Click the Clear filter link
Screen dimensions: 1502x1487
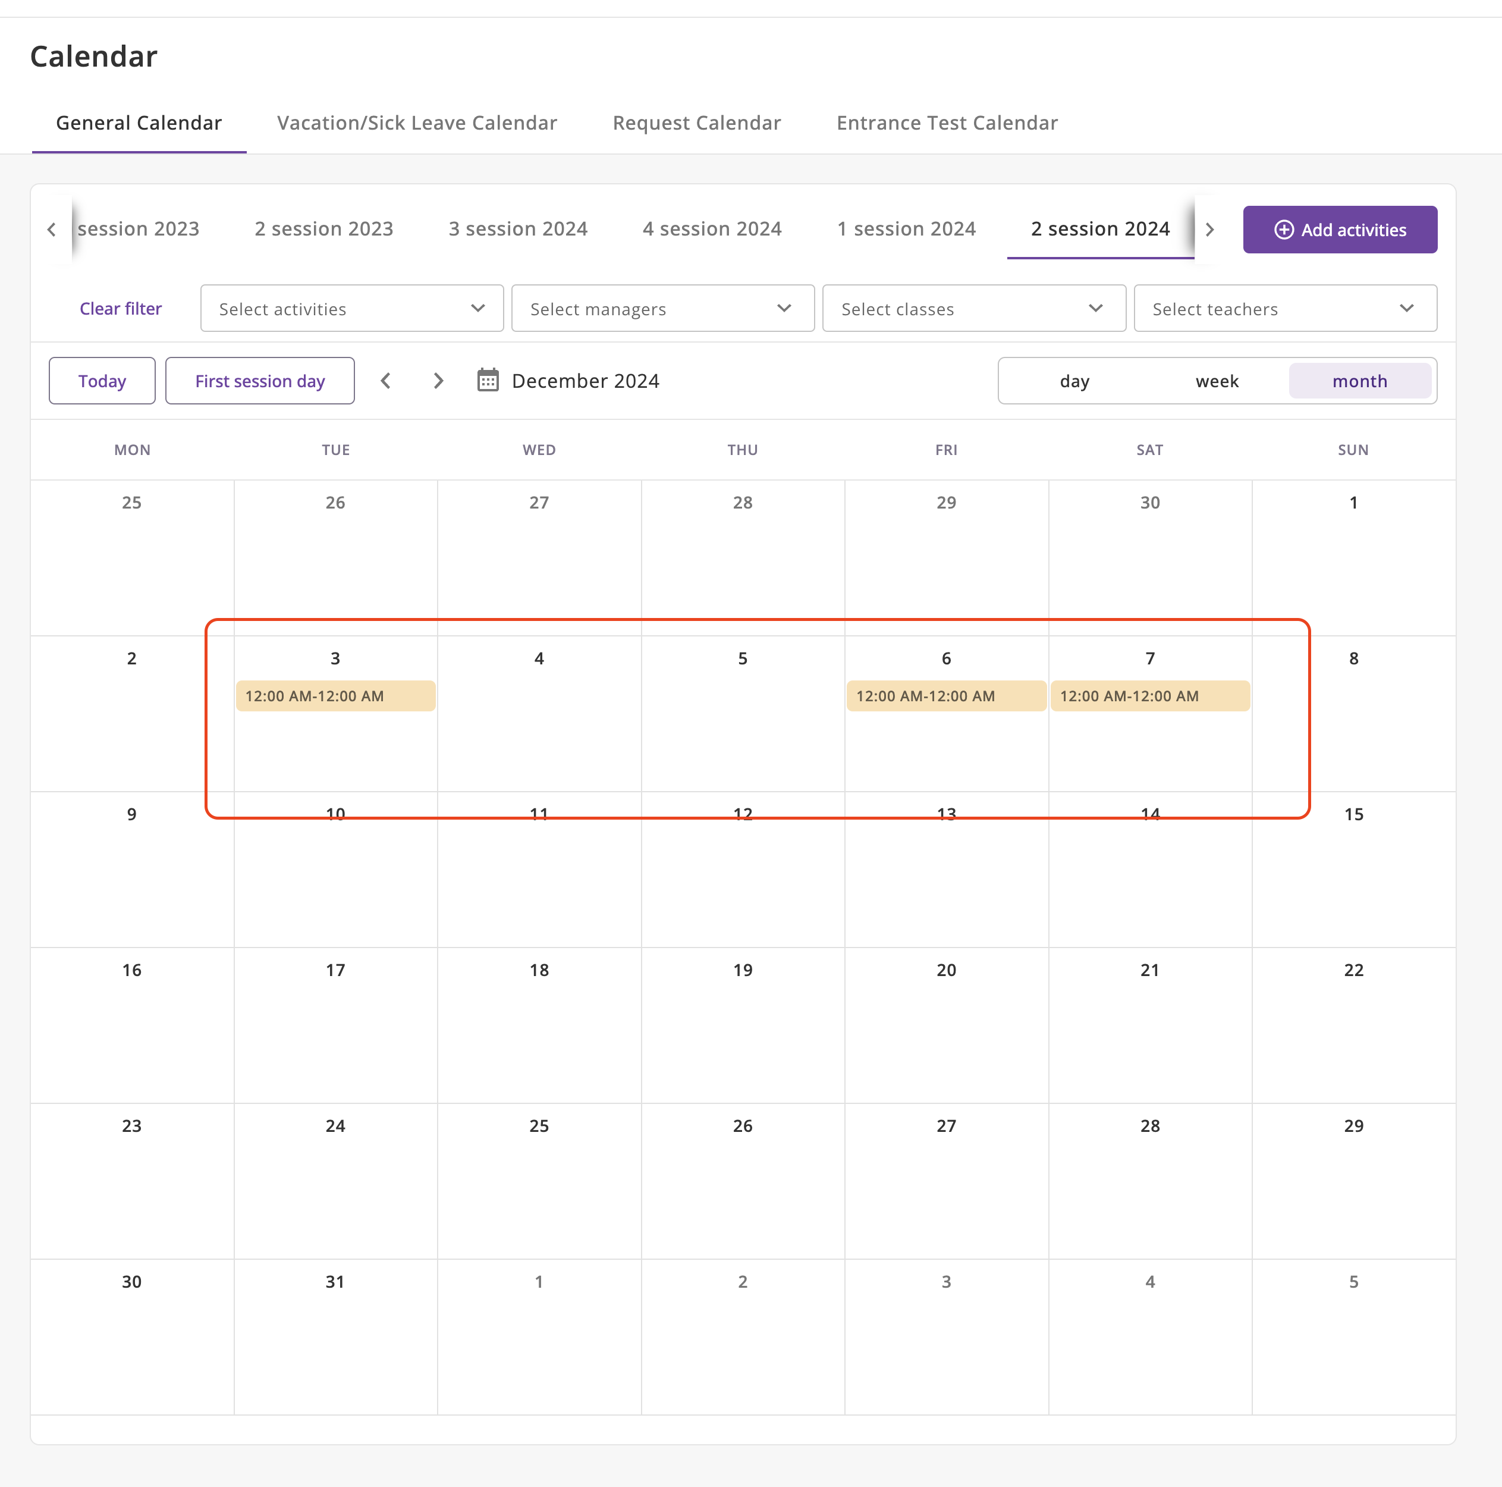pyautogui.click(x=121, y=309)
